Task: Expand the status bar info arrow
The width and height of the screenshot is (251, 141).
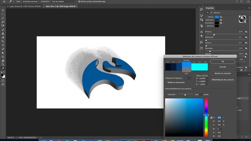Action: point(41,137)
